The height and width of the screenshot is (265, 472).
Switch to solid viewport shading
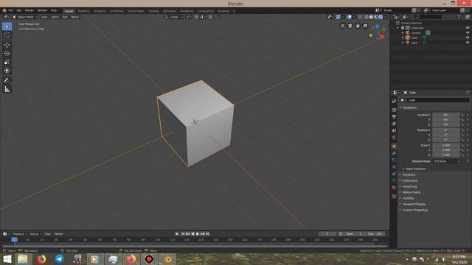coord(371,17)
